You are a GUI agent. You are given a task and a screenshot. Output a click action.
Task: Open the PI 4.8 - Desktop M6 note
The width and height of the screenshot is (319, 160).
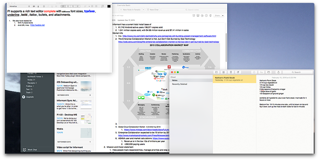click(x=74, y=119)
